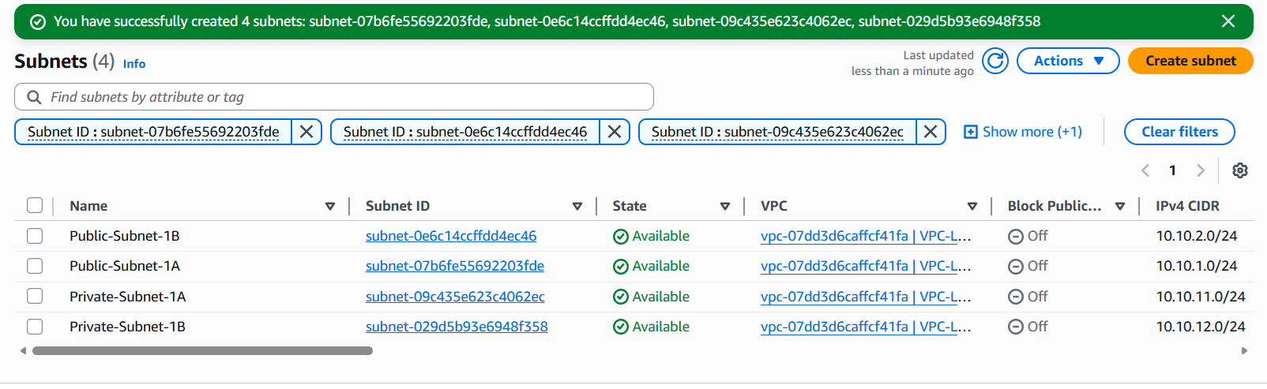Click Create subnet button
The width and height of the screenshot is (1267, 389).
(1190, 61)
